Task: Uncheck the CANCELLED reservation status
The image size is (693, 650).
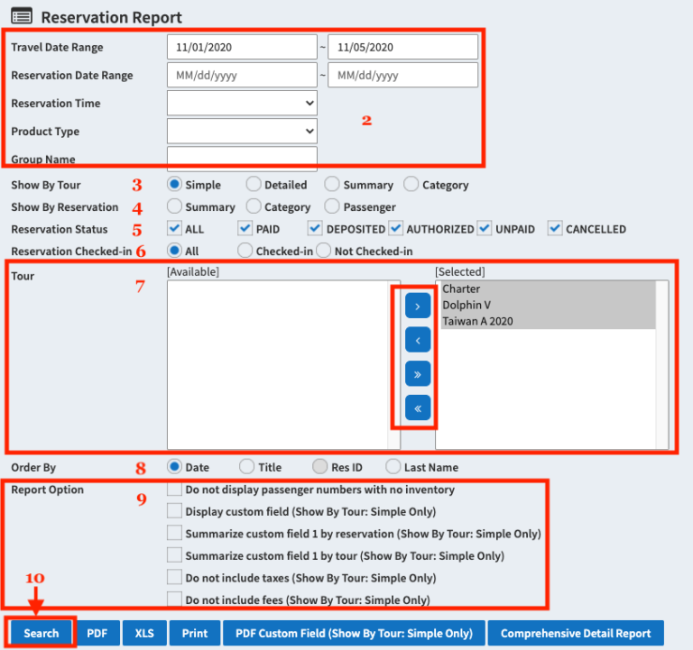Action: (x=556, y=229)
